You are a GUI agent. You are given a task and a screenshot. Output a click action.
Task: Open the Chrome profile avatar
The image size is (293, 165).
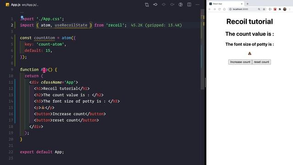coord(285,9)
